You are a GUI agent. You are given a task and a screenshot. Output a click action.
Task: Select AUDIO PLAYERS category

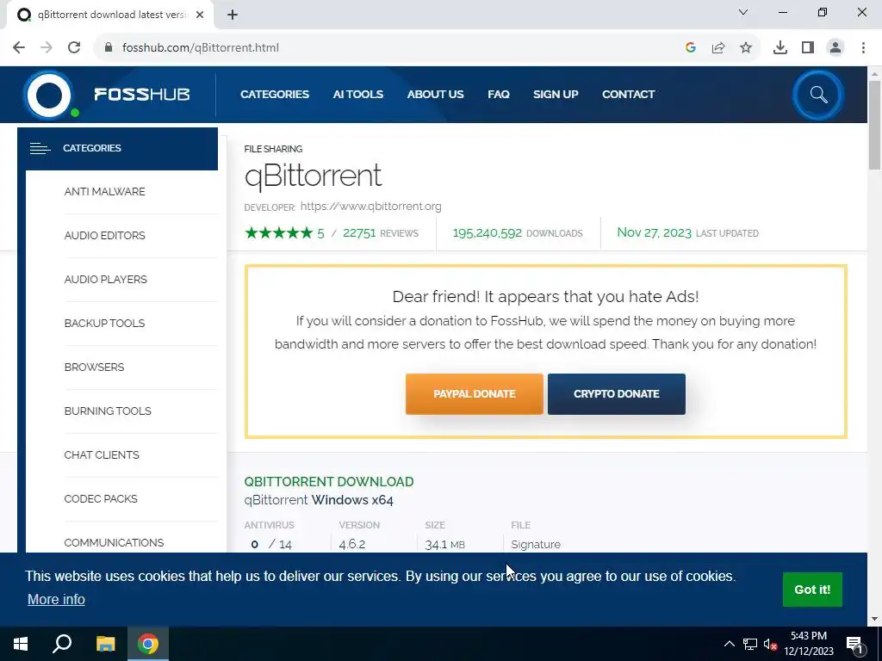(105, 280)
